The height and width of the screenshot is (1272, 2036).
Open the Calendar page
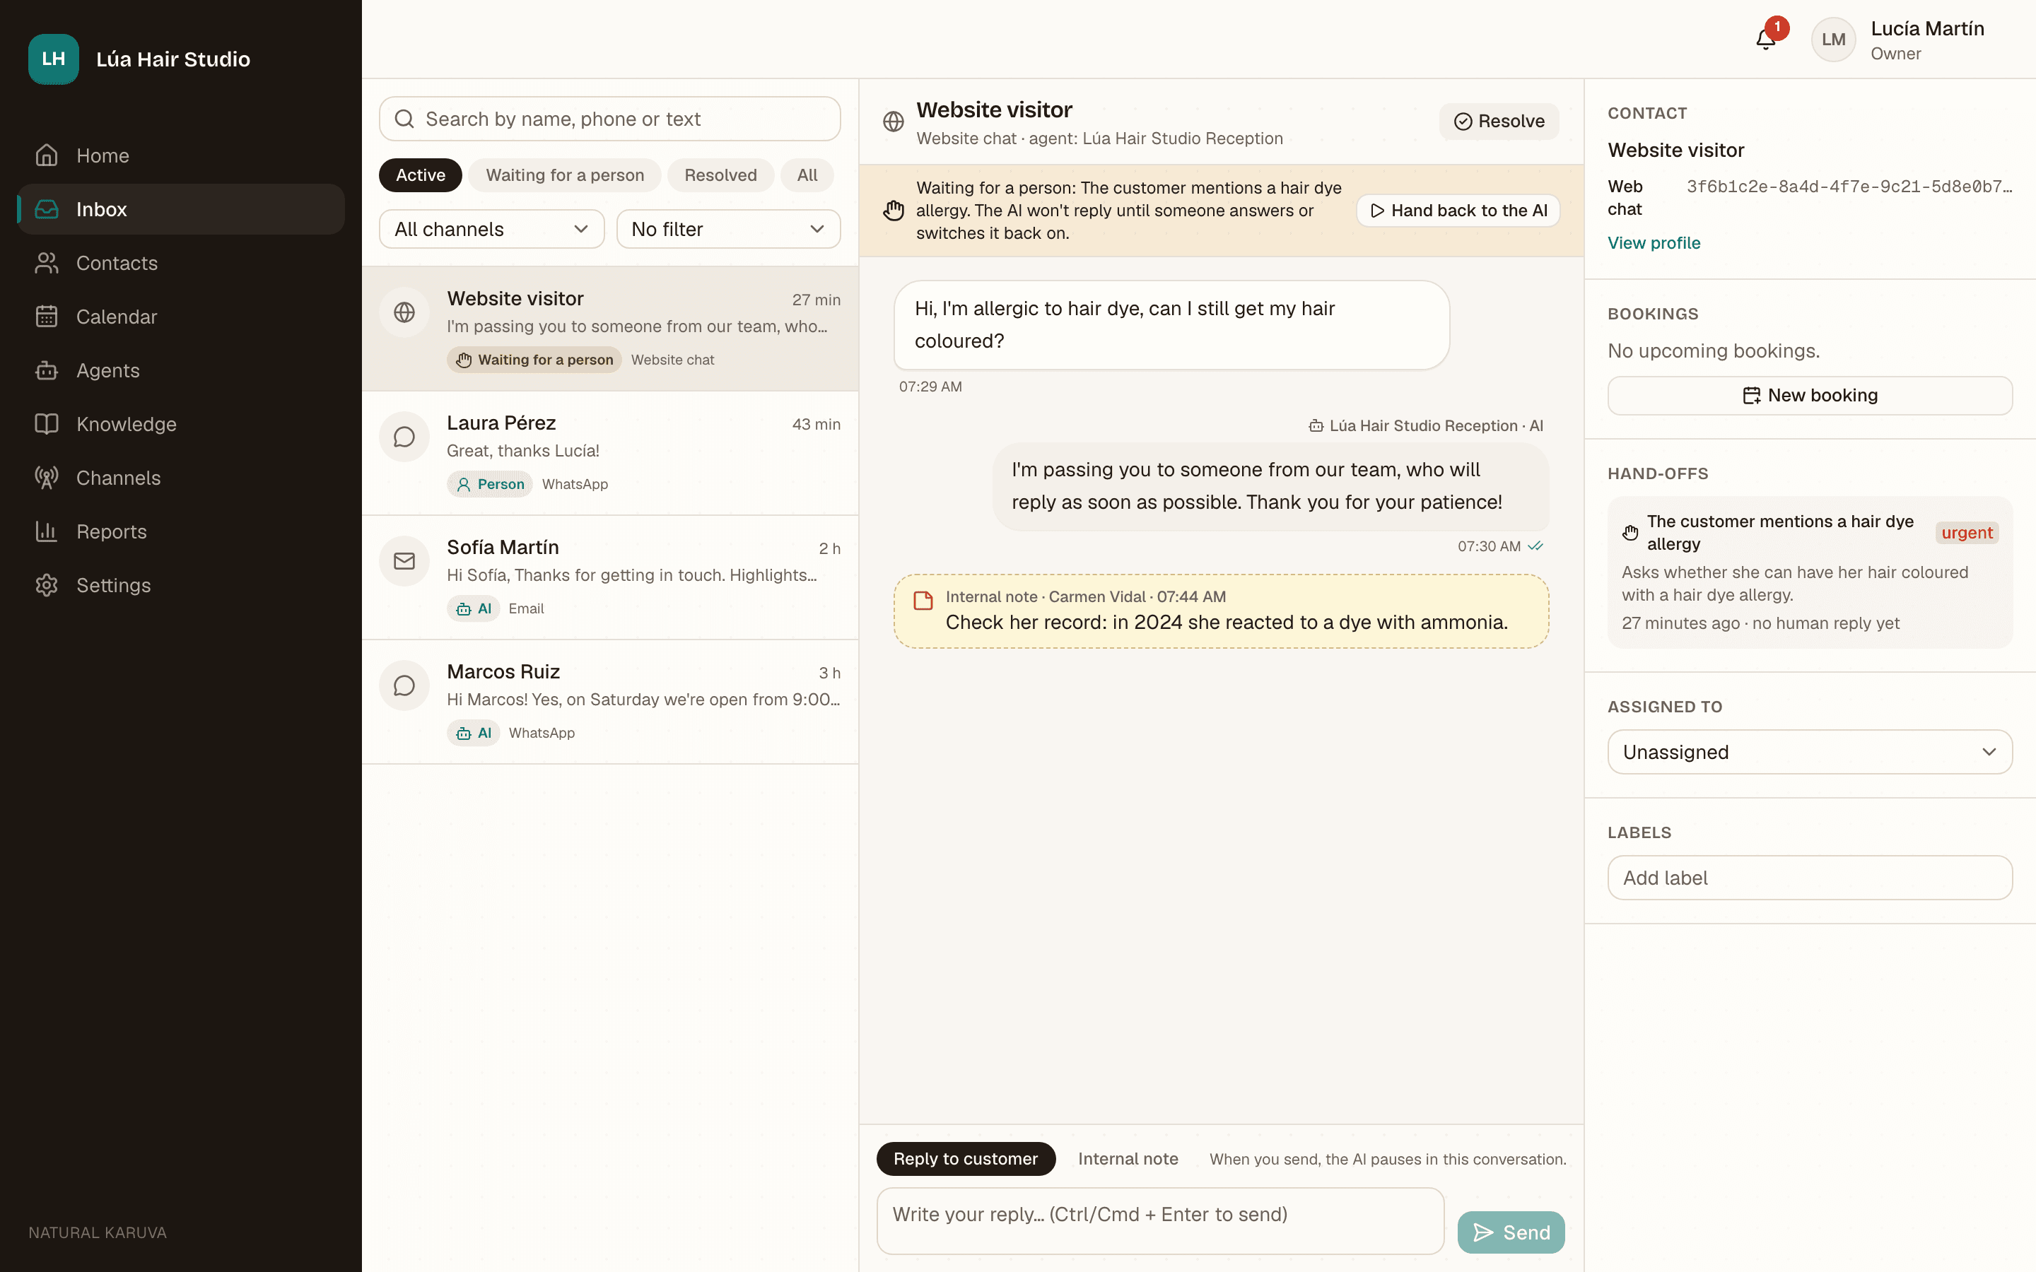click(x=181, y=317)
